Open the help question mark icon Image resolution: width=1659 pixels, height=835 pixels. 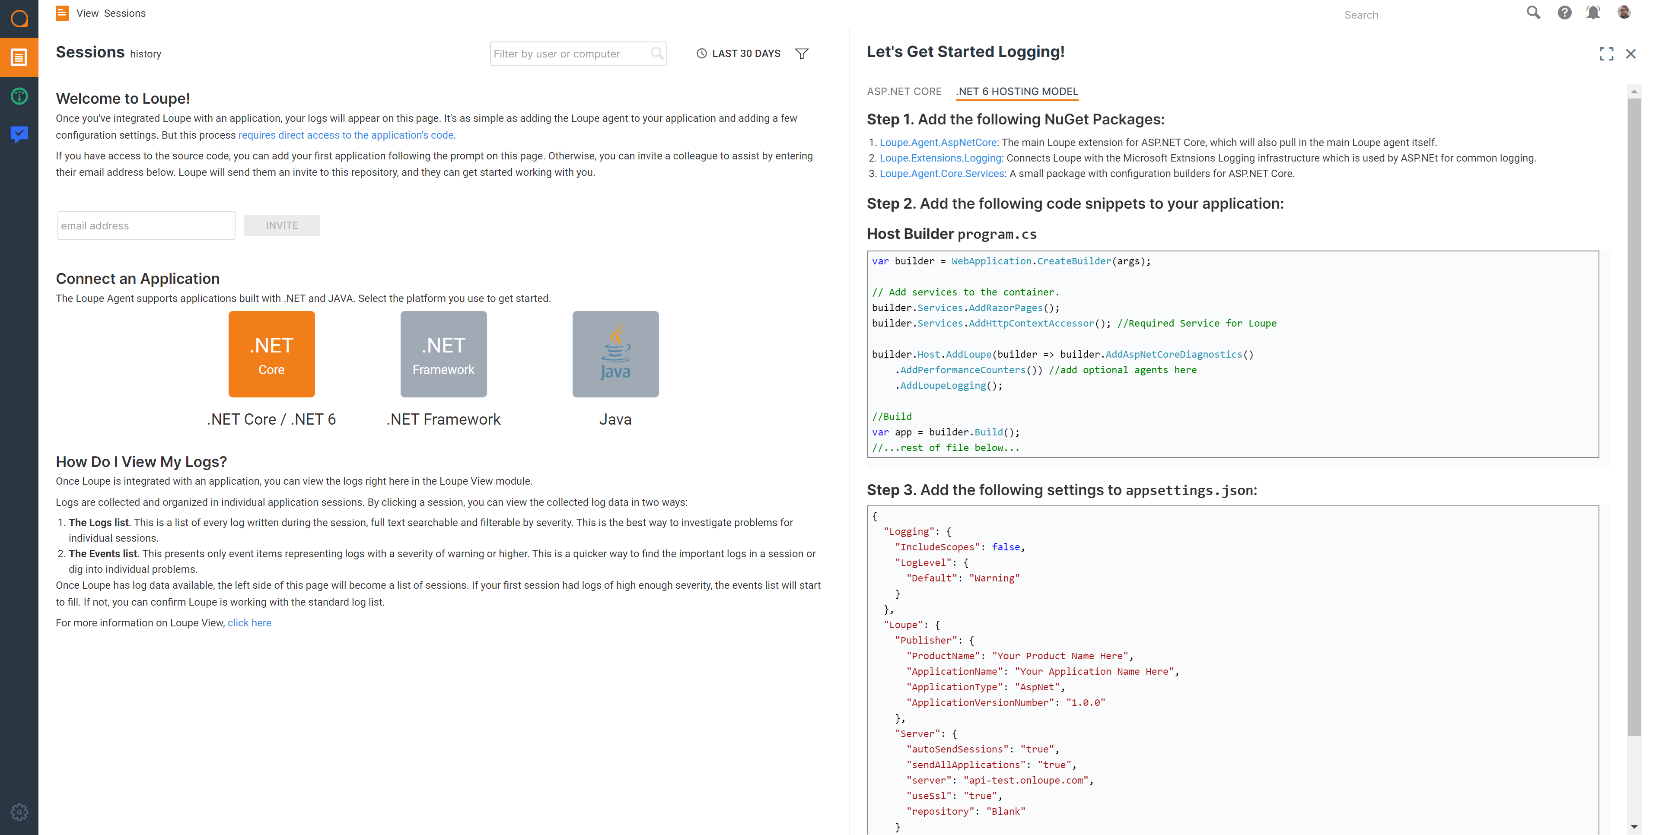1564,13
